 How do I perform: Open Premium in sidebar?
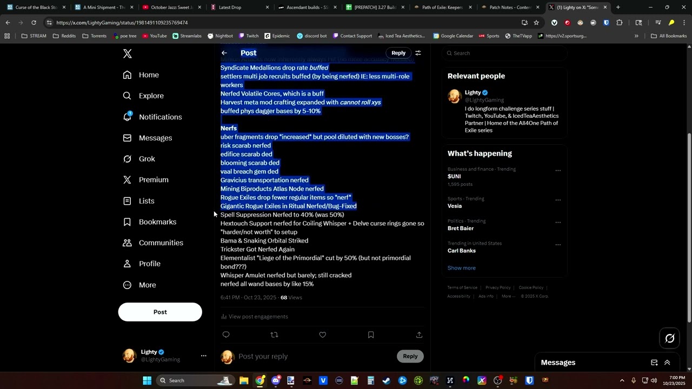click(x=146, y=180)
